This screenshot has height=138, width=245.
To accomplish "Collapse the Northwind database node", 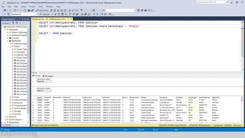I will click(8, 41).
